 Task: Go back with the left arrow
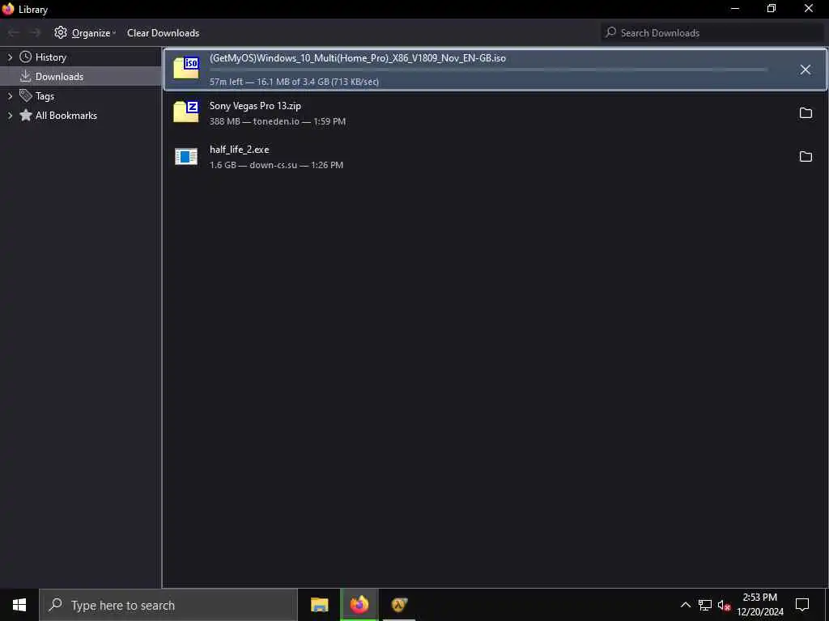click(14, 32)
